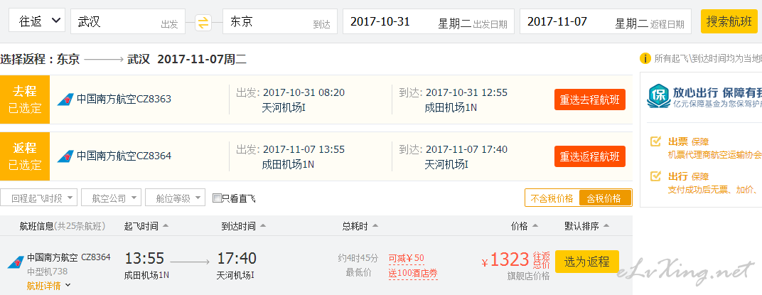Click the departure date field 2017-10-31
Viewport: 762px width, 295px height.
click(428, 22)
